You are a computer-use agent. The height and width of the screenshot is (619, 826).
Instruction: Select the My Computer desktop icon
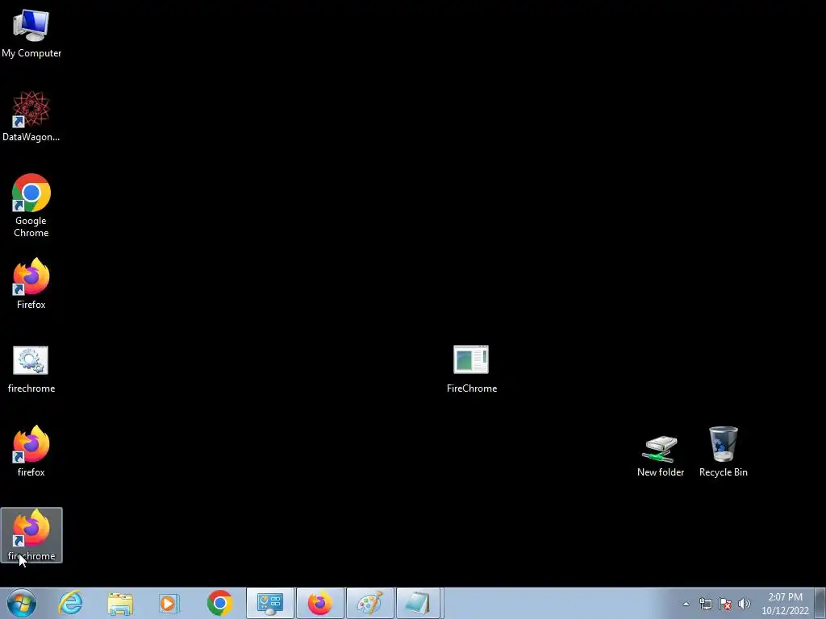[31, 34]
